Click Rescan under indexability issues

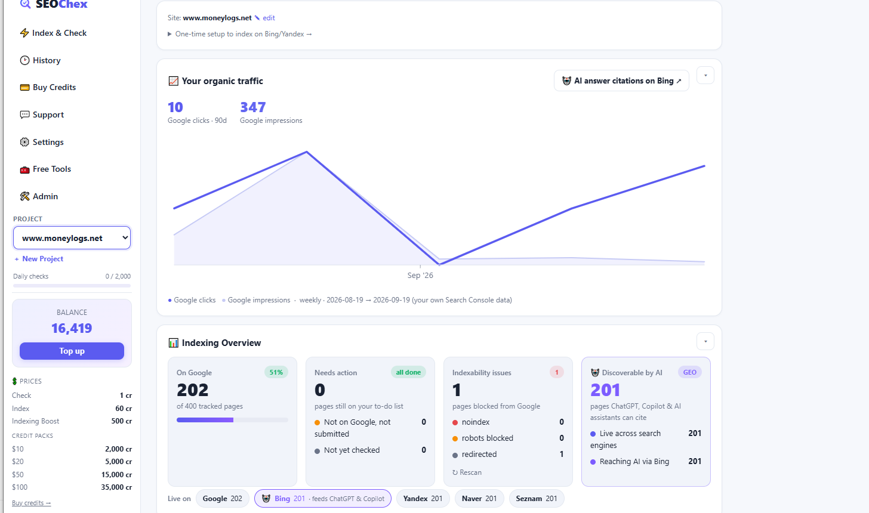[467, 472]
